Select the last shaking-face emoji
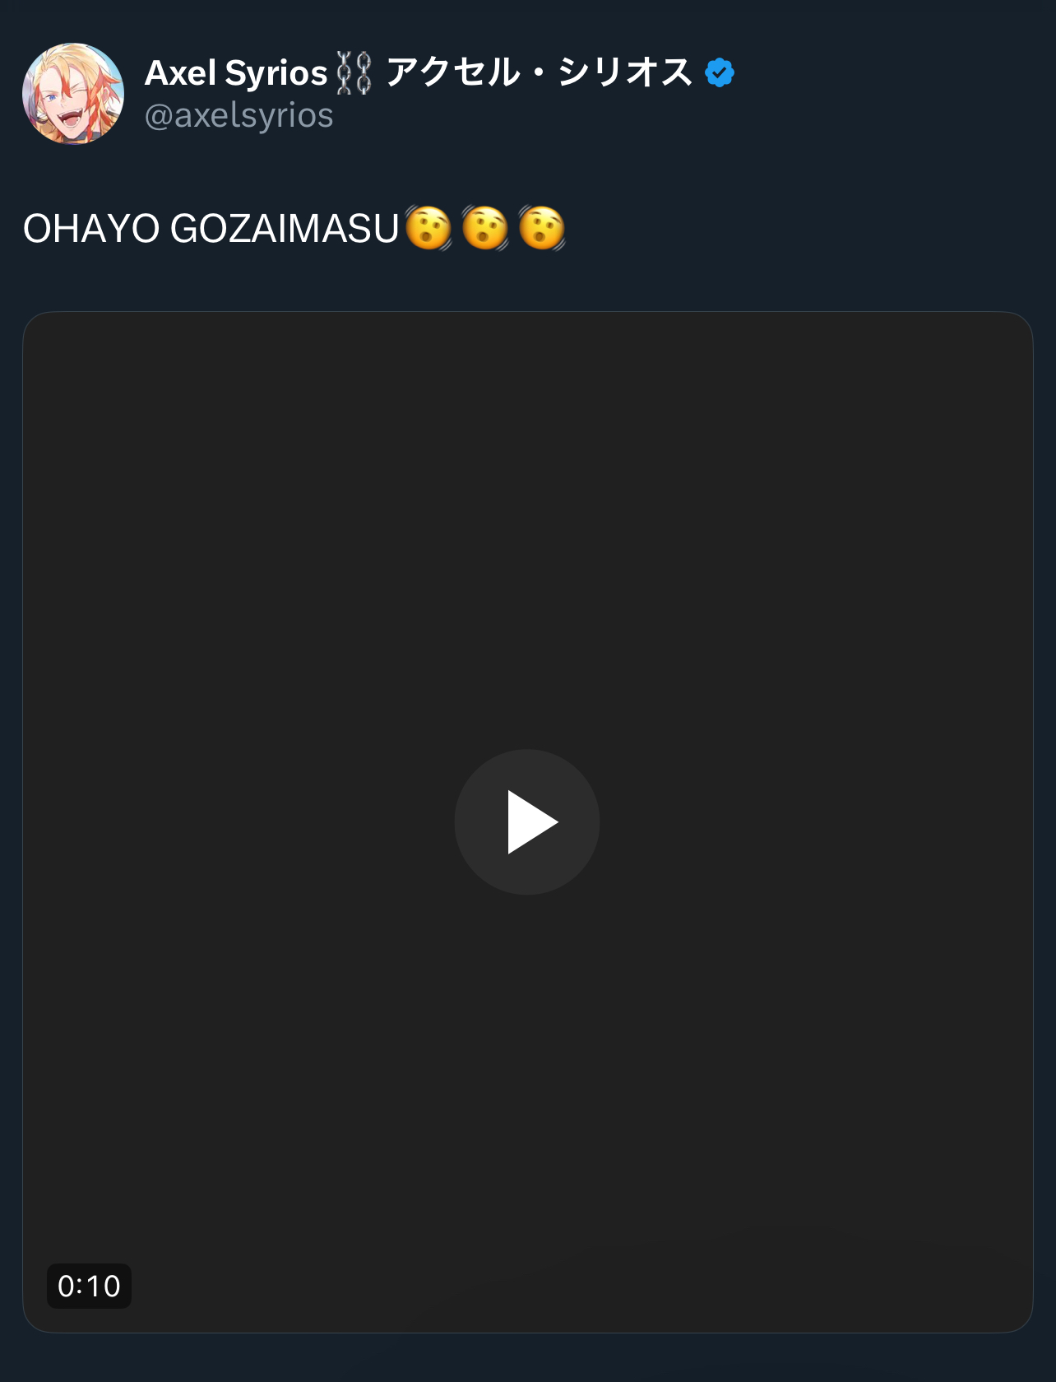Screen dimensions: 1056x1382 click(x=542, y=228)
